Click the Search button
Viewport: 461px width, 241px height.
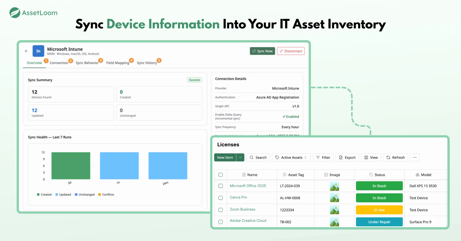258,157
